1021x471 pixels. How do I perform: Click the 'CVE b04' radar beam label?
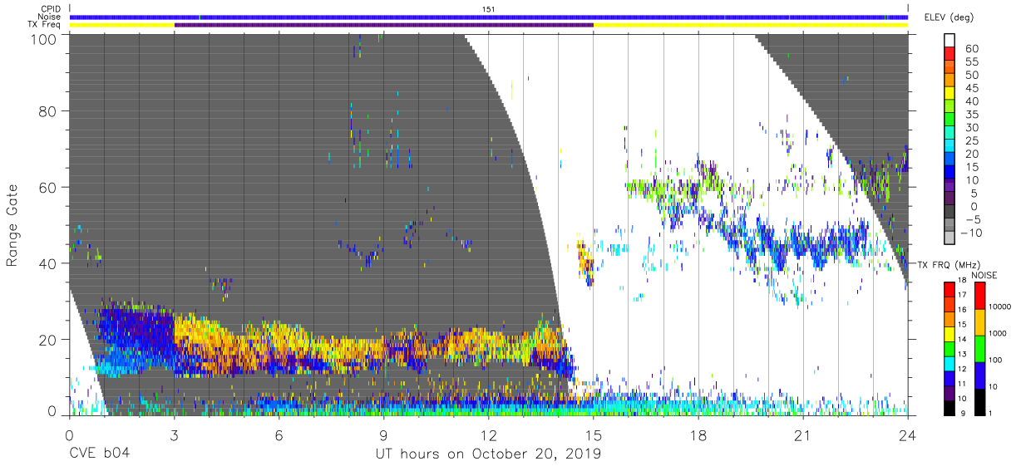99,454
